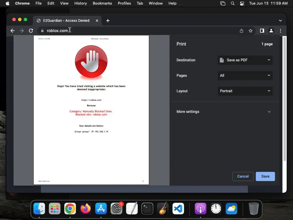Image resolution: width=293 pixels, height=220 pixels.
Task: Open the Chrome application menu
Action: click(x=22, y=3)
